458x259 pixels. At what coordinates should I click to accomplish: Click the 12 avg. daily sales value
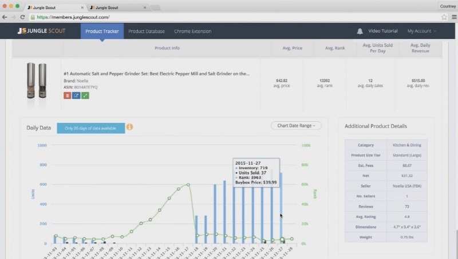(370, 81)
